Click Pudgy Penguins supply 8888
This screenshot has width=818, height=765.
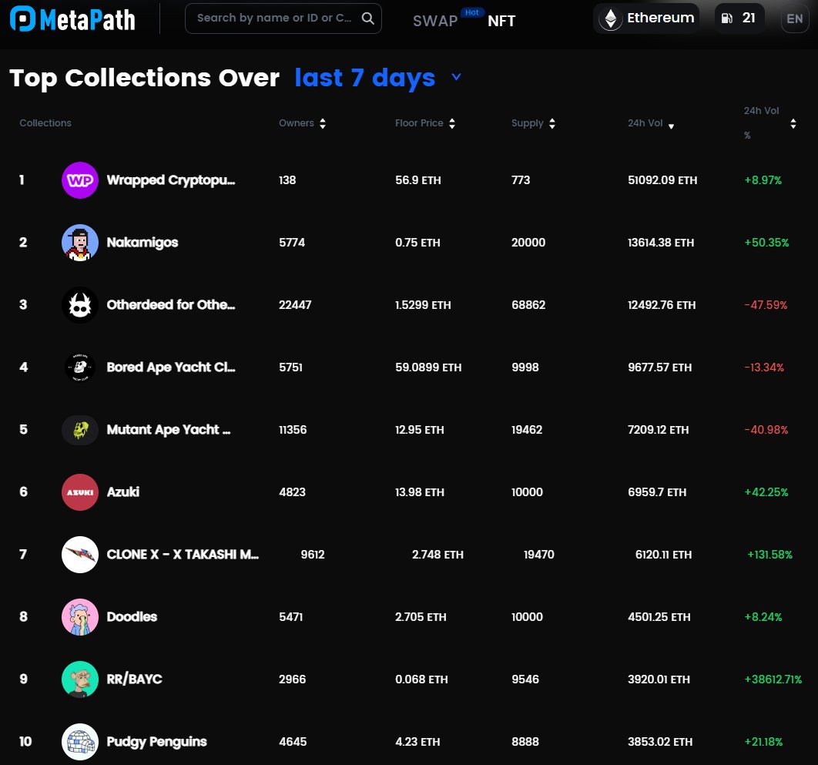[x=525, y=742]
